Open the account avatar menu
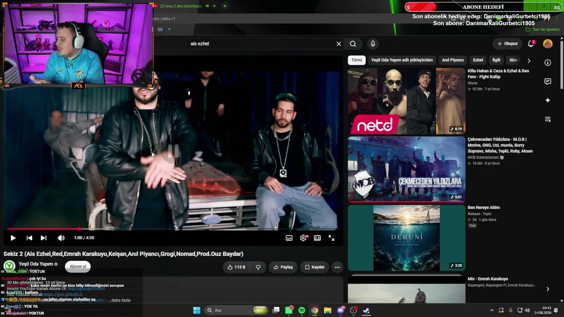 pos(548,44)
